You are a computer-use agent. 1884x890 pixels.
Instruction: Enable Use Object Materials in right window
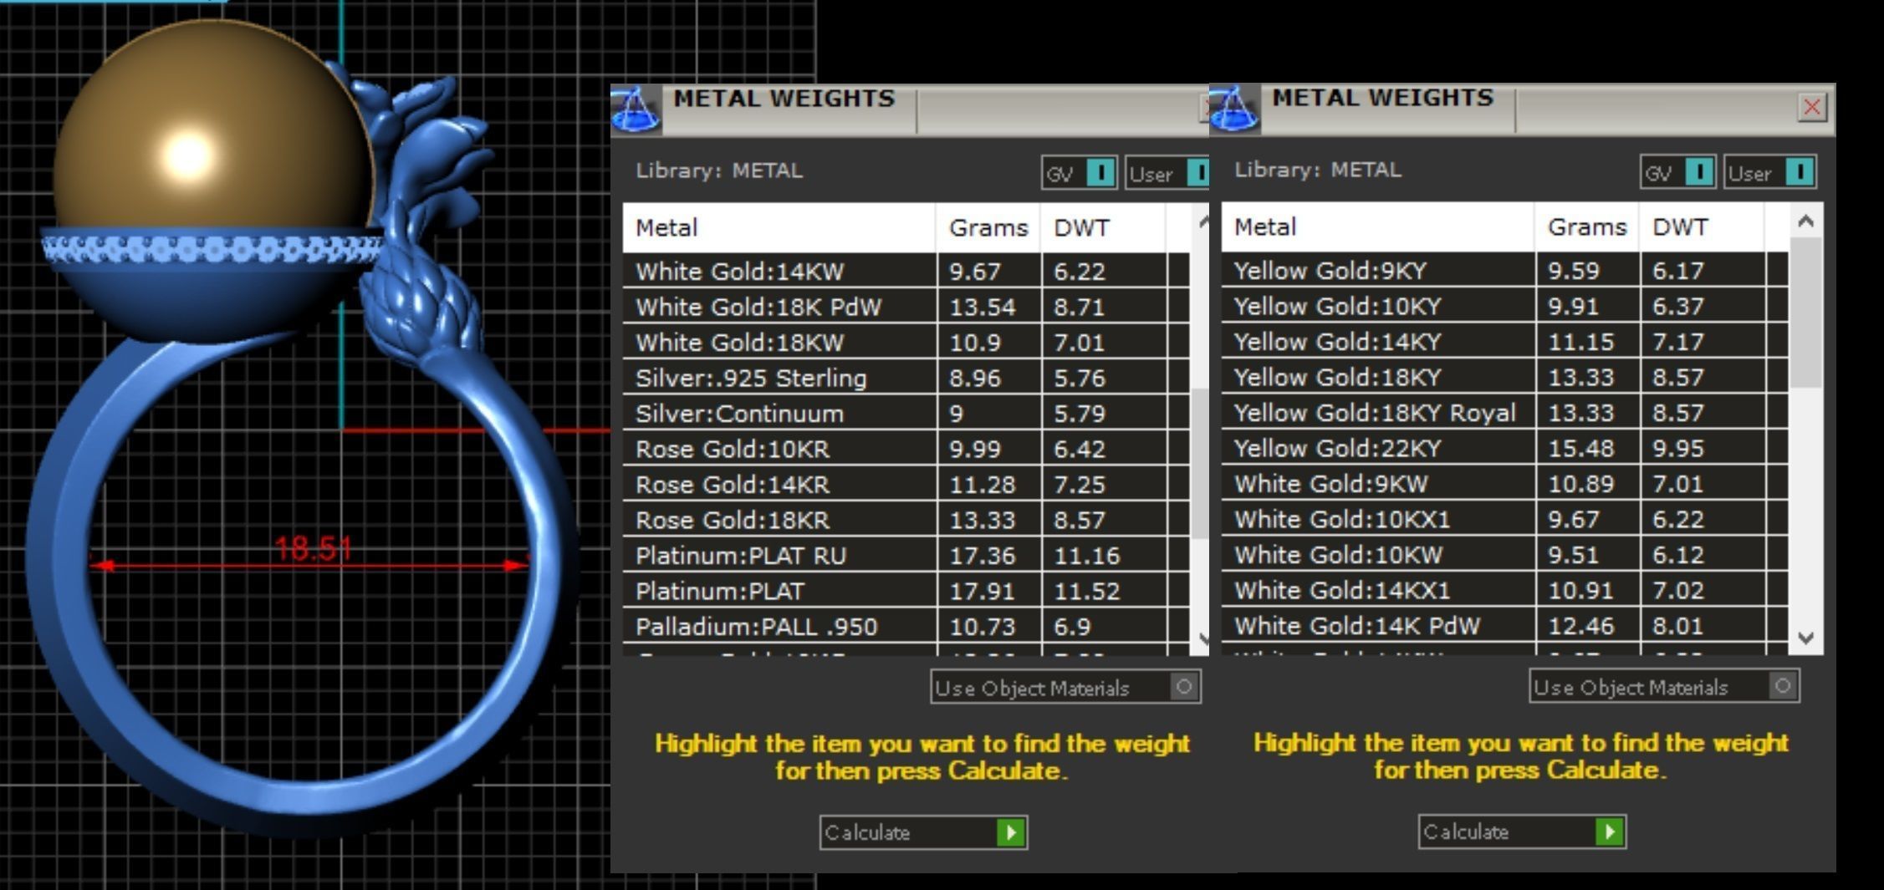point(1665,686)
